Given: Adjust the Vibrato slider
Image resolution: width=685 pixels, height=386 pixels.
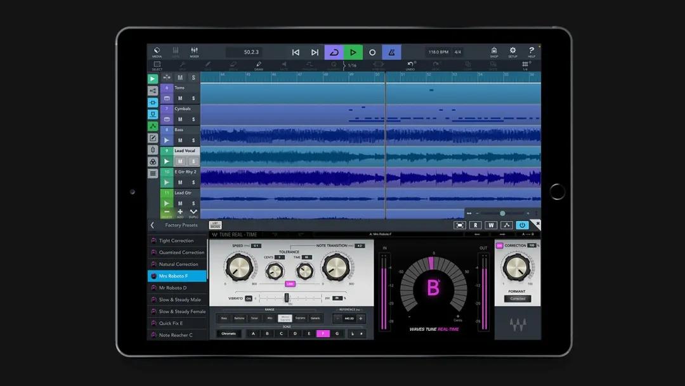Looking at the screenshot, I should click(287, 298).
